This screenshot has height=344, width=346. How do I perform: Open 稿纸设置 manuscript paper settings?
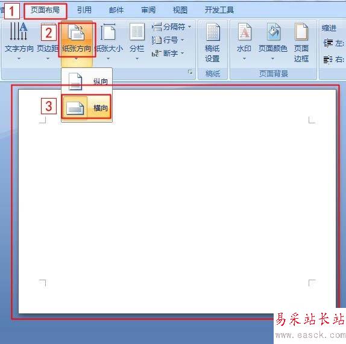(x=213, y=43)
